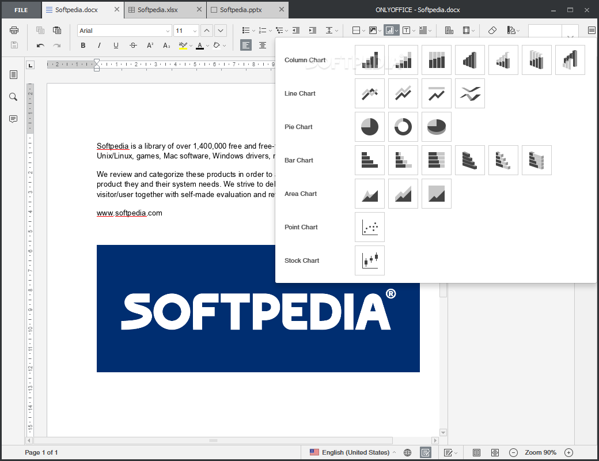Click the Paste icon
Image resolution: width=599 pixels, height=461 pixels.
tap(57, 30)
